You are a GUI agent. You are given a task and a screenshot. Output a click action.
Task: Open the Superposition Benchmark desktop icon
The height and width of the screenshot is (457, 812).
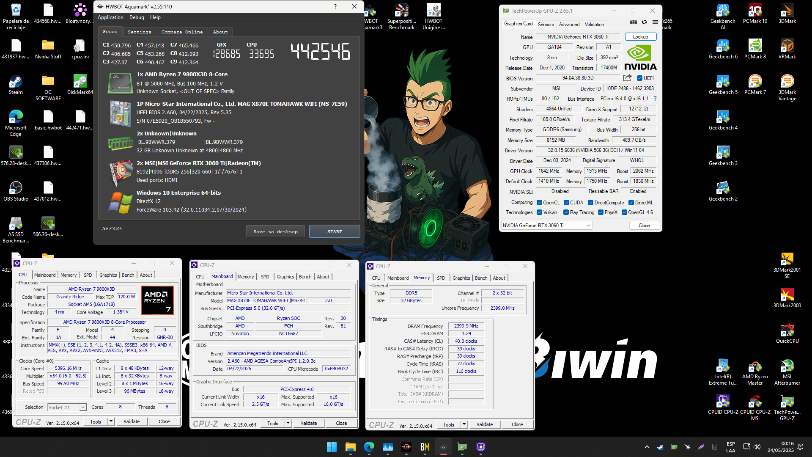click(401, 17)
